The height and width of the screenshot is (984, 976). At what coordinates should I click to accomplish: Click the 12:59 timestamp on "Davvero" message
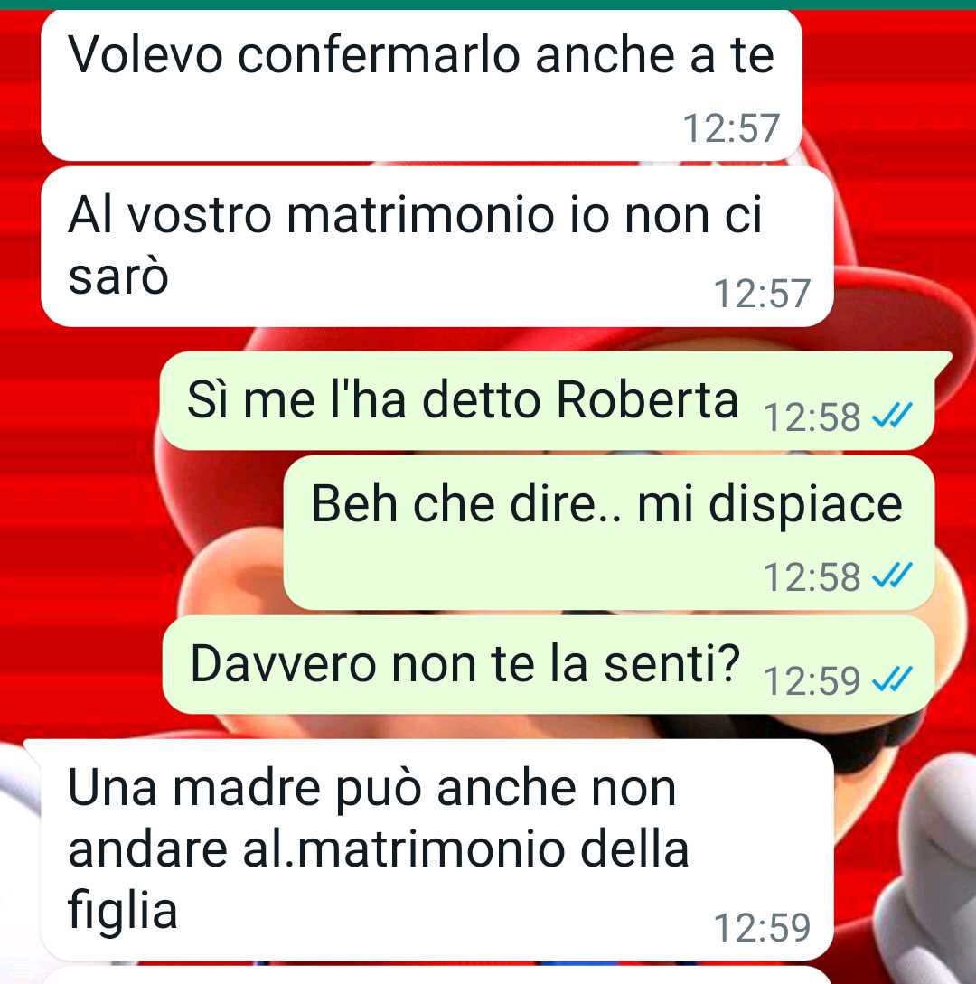coord(812,680)
